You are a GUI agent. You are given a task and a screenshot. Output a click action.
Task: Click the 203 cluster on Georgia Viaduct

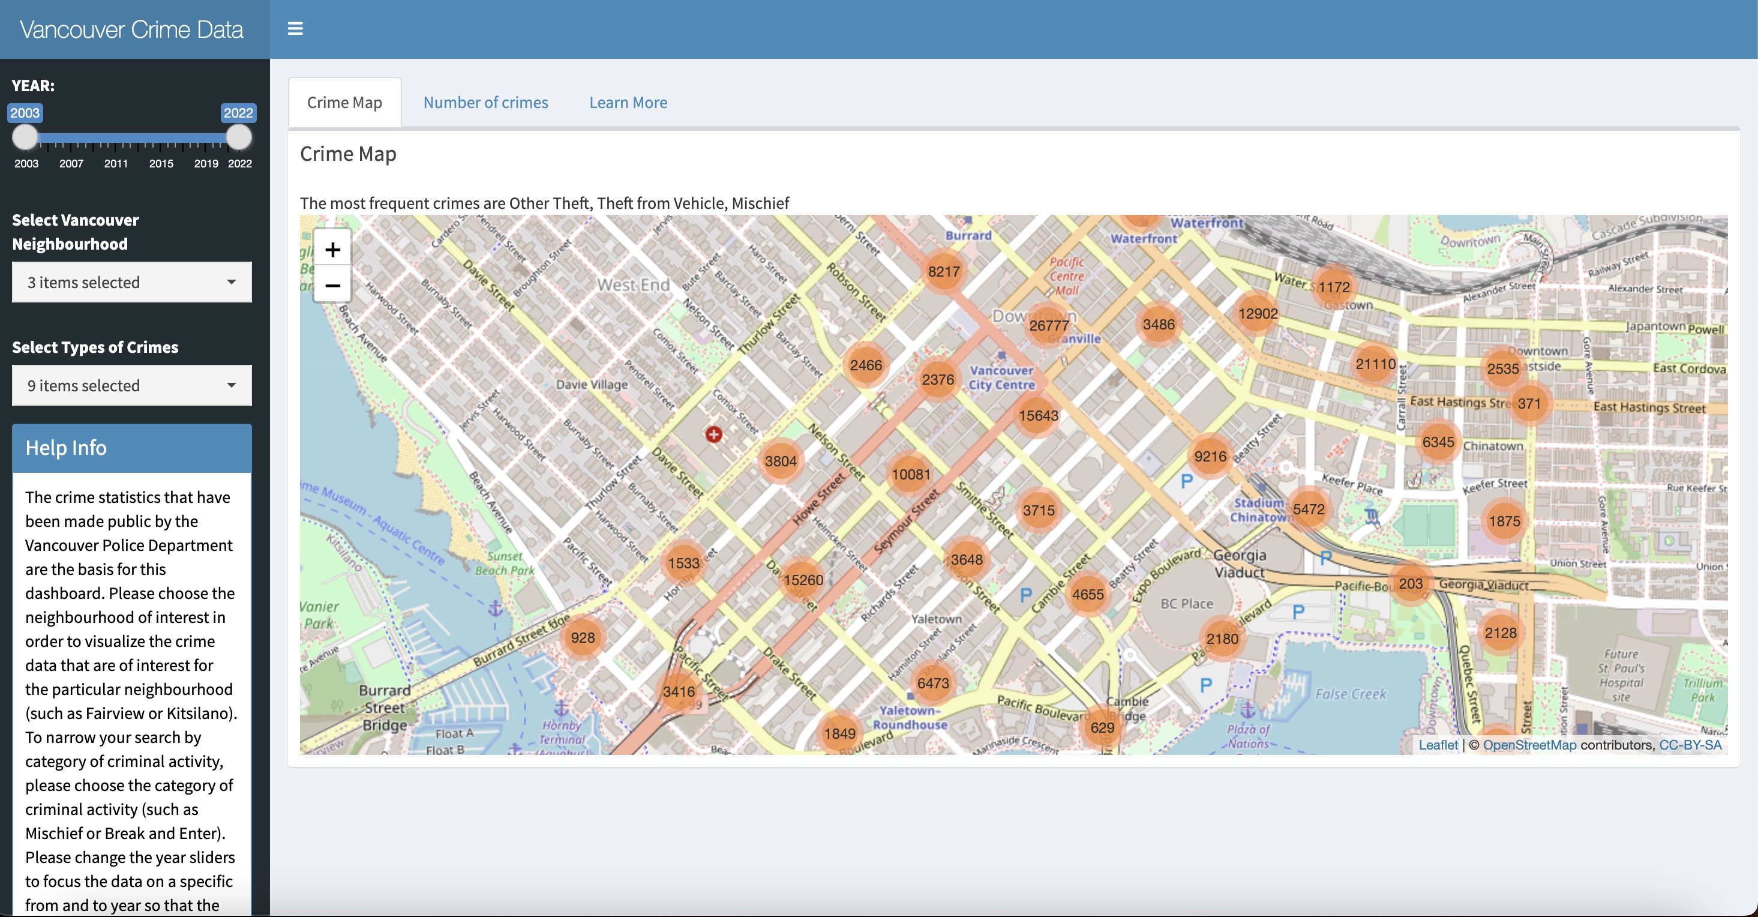pos(1410,583)
